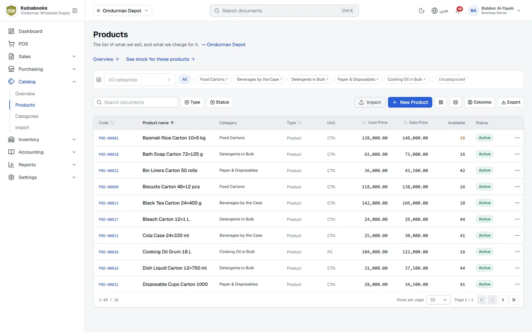Viewport: 532px width, 332px height.
Task: Open the Dashboard page
Action: tap(42, 31)
